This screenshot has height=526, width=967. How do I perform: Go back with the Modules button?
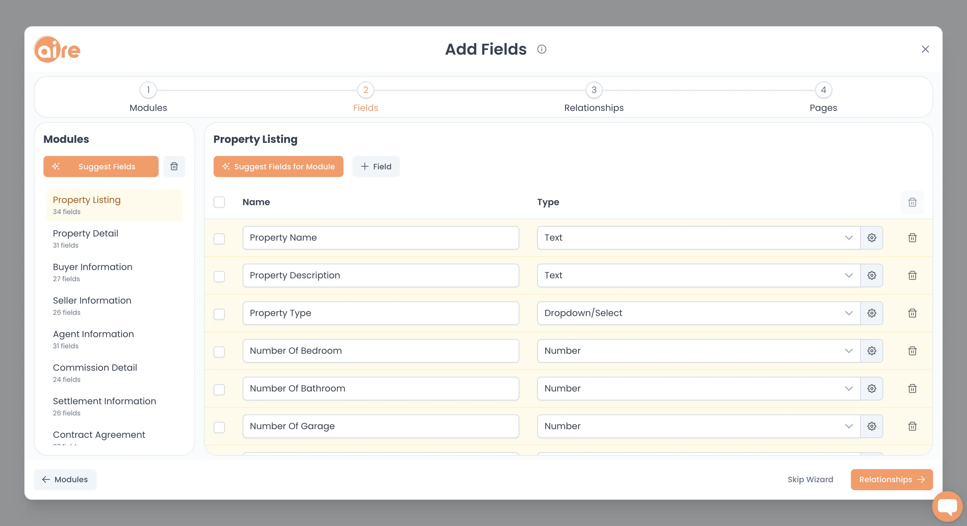(x=65, y=479)
